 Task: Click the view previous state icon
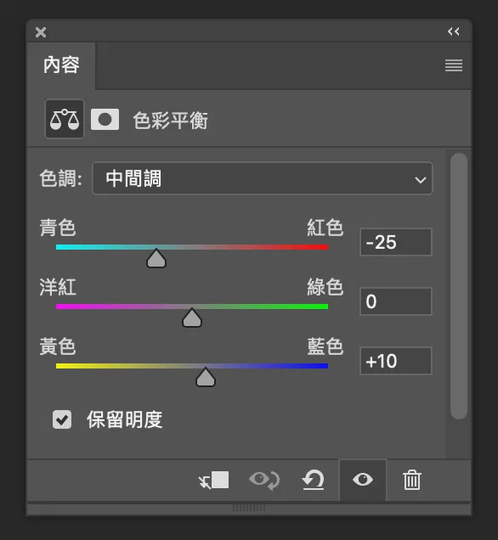264,480
